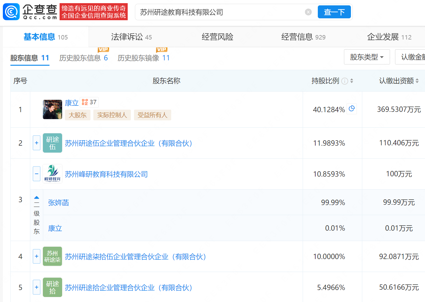The width and height of the screenshot is (425, 302).
Task: Open the 康立 major shareholder link
Action: point(72,103)
